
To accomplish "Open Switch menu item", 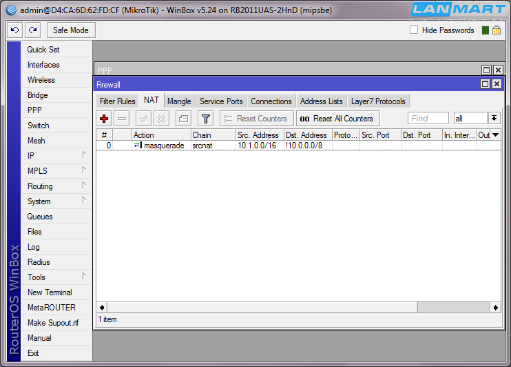I will pyautogui.click(x=56, y=126).
